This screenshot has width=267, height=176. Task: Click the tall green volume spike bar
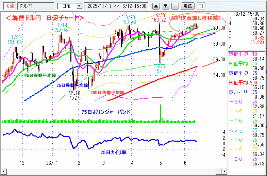coord(161,114)
